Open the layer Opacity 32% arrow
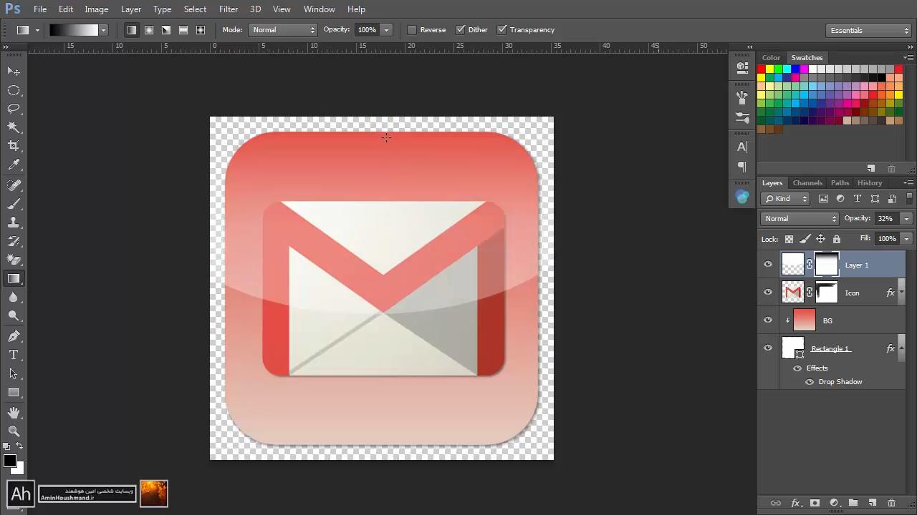Screen dimensions: 917x515 click(x=906, y=219)
